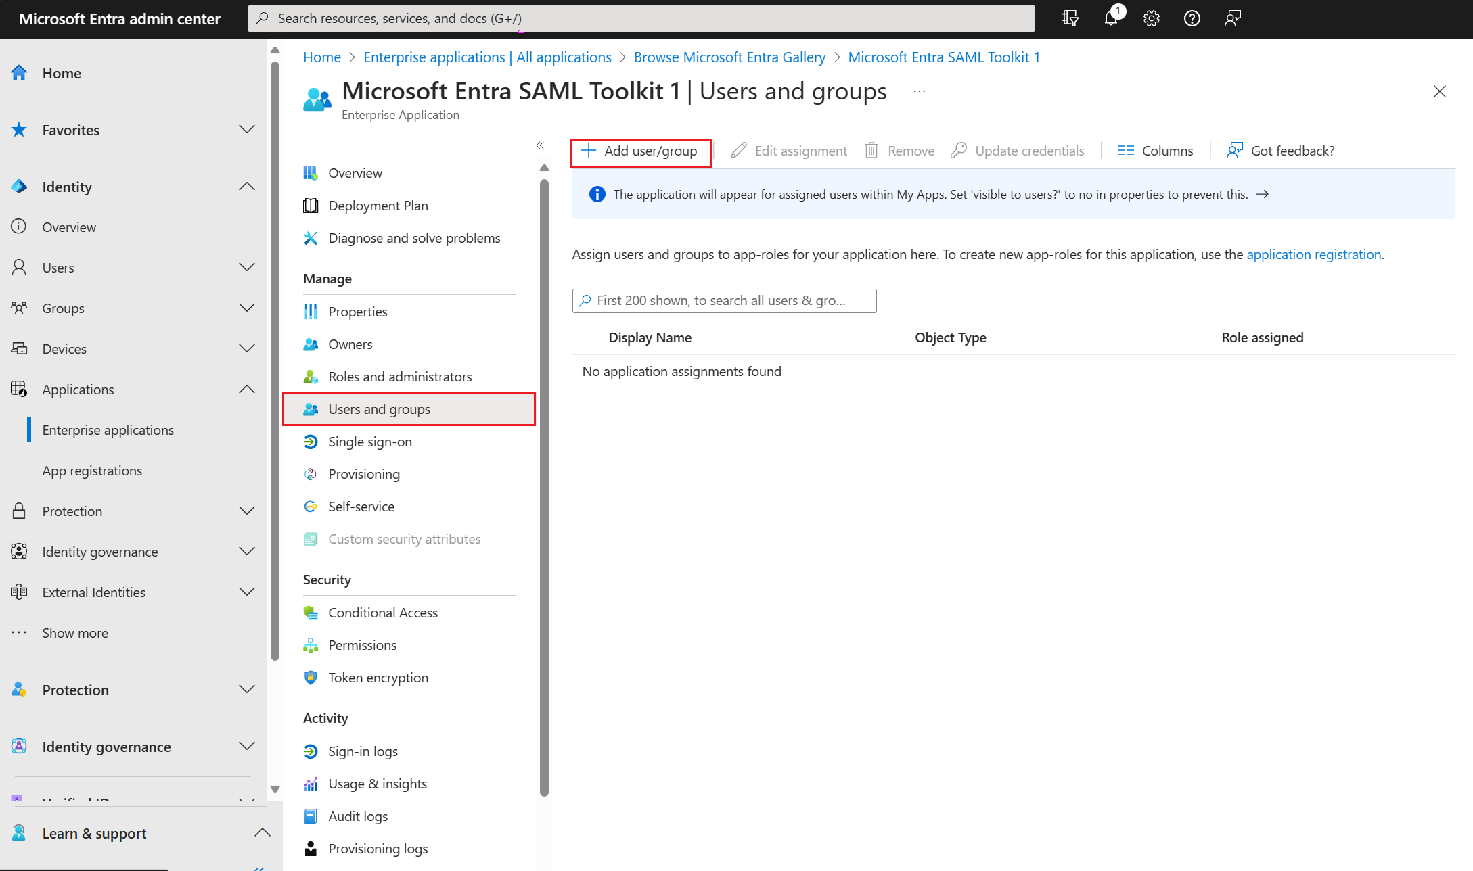Click the Users and groups menu icon
Image resolution: width=1473 pixels, height=871 pixels.
point(310,408)
